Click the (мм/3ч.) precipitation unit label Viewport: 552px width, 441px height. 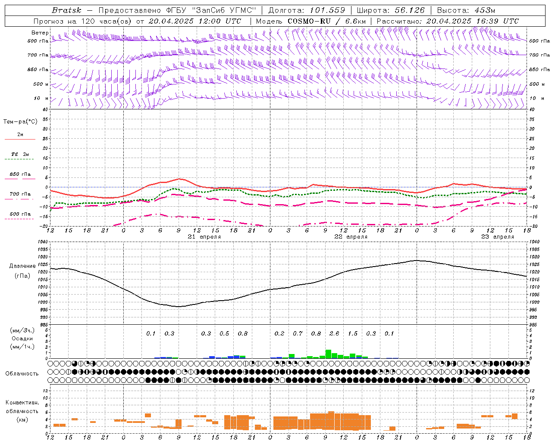pyautogui.click(x=22, y=331)
